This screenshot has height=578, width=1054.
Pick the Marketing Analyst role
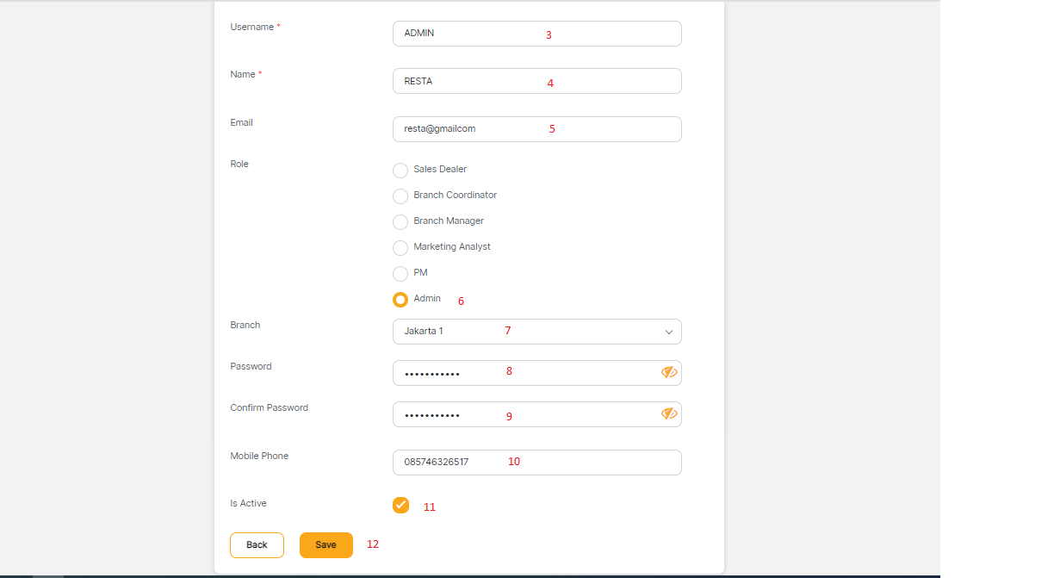(400, 248)
